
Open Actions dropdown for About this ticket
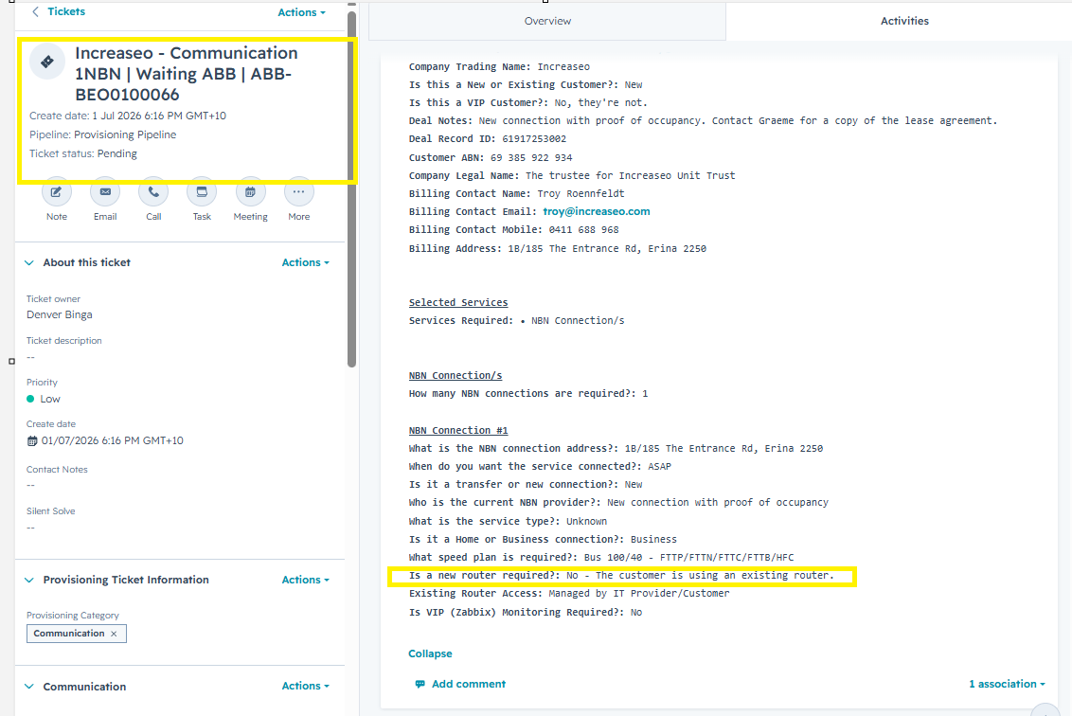(306, 262)
